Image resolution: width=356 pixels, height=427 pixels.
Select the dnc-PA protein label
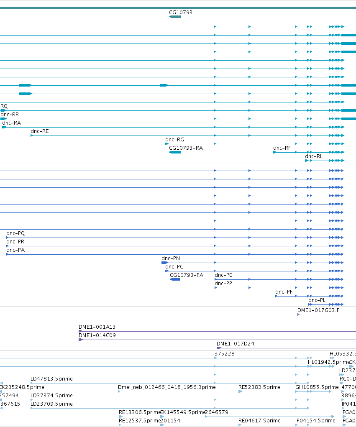click(x=15, y=250)
